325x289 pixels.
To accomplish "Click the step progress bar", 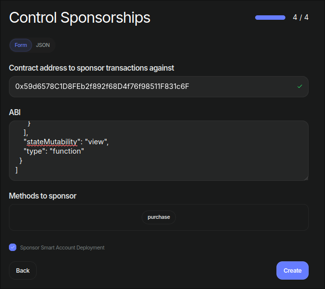I will (270, 18).
